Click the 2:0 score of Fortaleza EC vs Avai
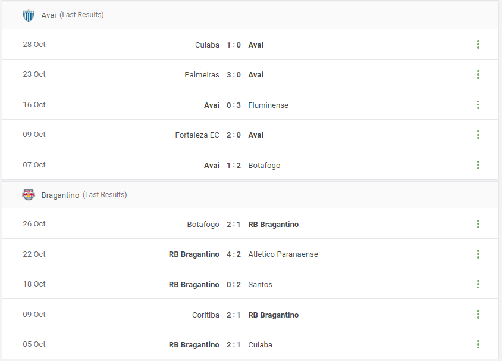Screen dimensions: 502x361 (234, 135)
